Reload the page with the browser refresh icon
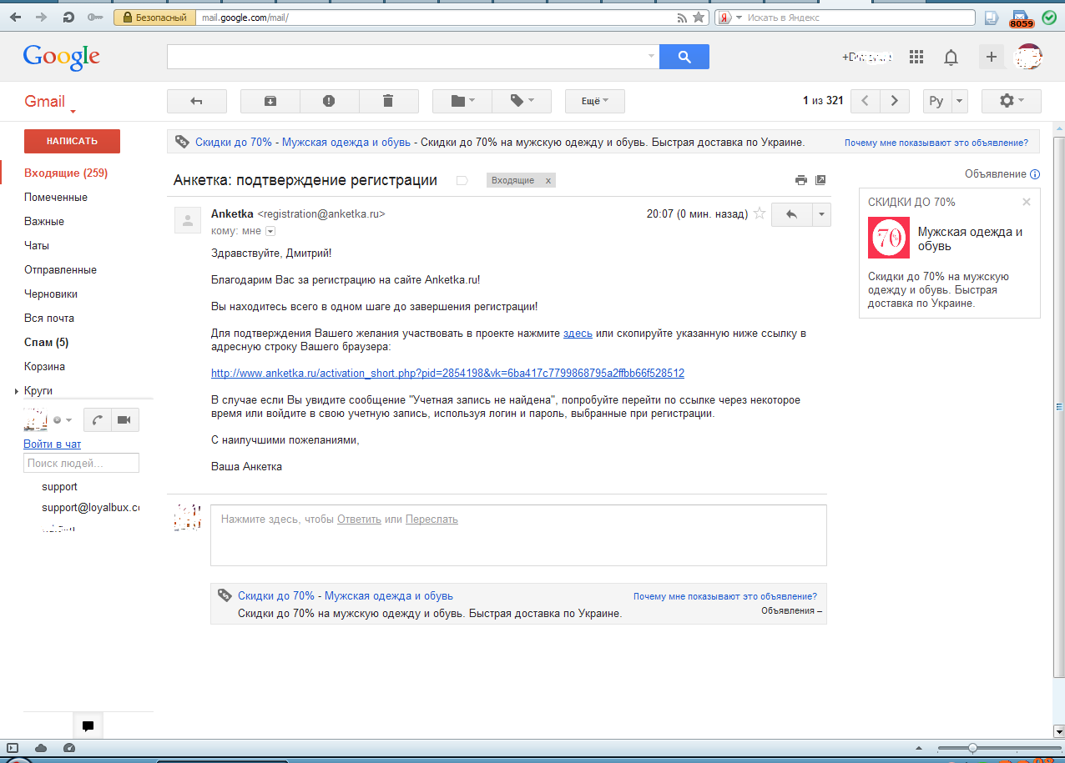1065x763 pixels. pos(69,17)
